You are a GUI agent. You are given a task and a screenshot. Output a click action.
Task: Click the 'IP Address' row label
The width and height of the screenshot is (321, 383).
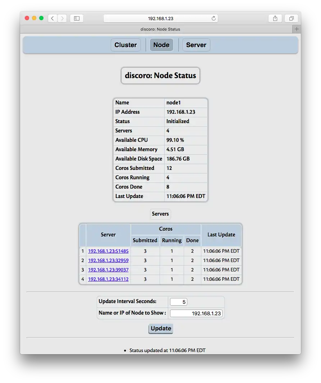tap(127, 112)
